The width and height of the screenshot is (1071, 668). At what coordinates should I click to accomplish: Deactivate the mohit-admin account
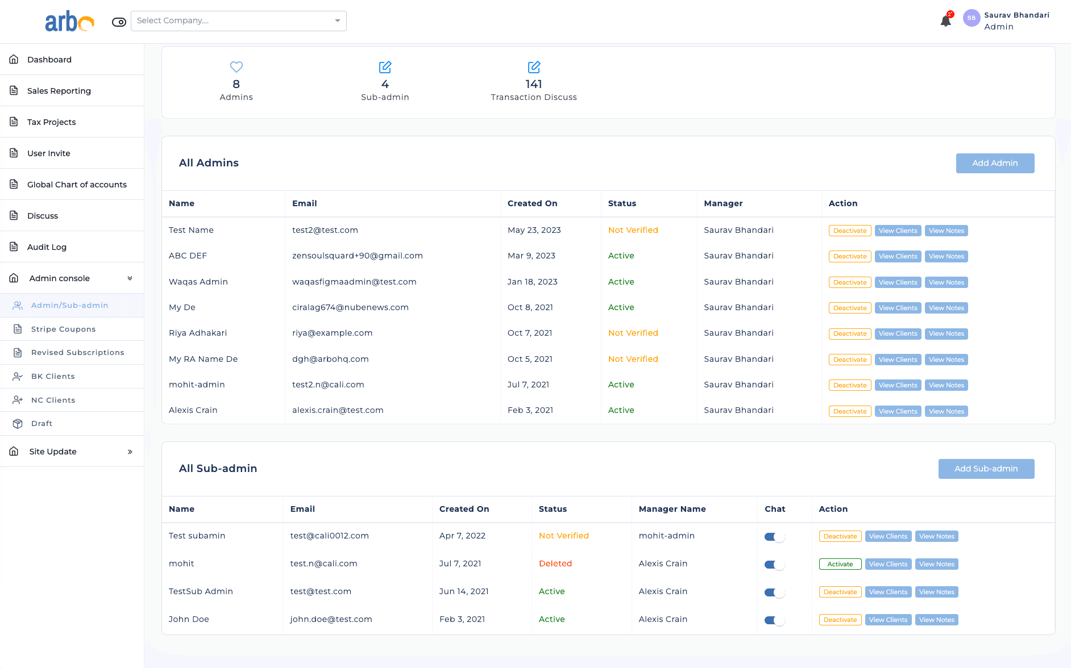[850, 385]
